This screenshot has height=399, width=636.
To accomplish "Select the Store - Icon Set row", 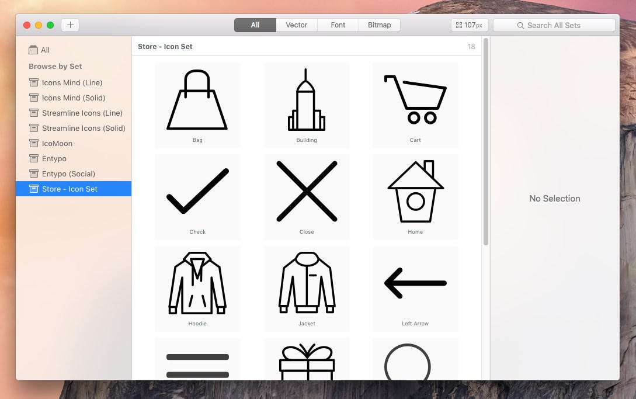I will [x=74, y=189].
